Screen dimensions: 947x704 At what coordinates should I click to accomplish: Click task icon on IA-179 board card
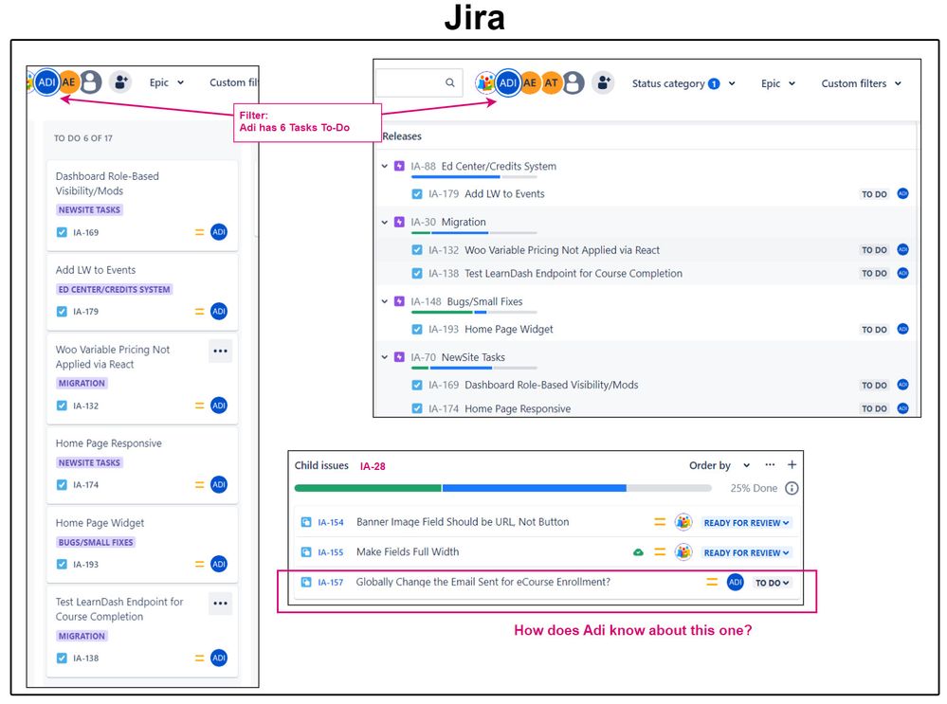[62, 312]
